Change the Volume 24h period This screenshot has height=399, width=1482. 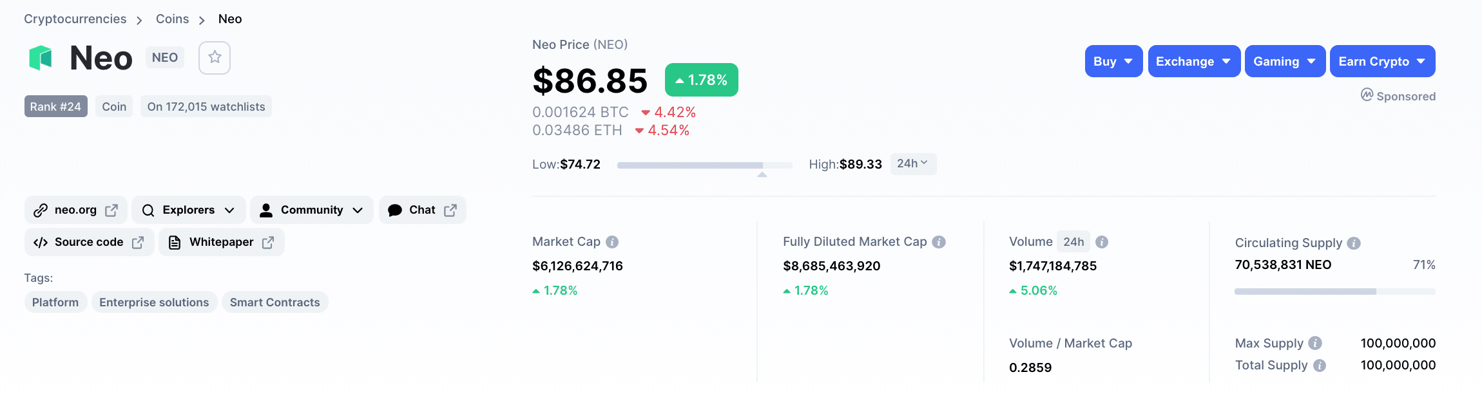(x=1073, y=242)
